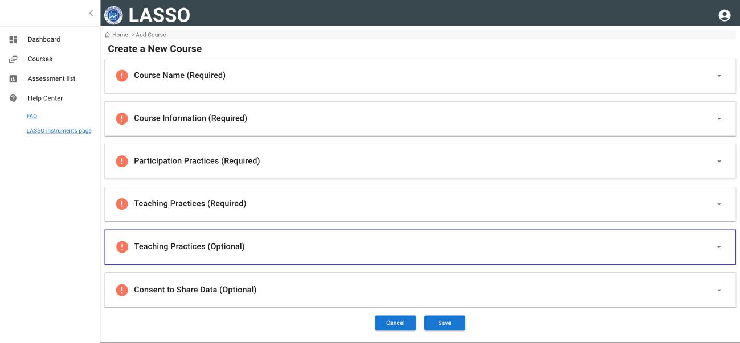Image resolution: width=740 pixels, height=343 pixels.
Task: Expand Participation Practices section arrow
Action: 719,162
